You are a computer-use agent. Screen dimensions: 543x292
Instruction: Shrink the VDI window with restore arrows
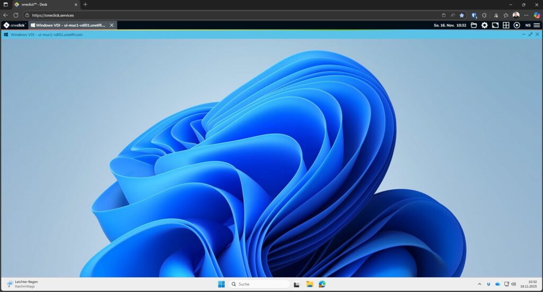[530, 34]
